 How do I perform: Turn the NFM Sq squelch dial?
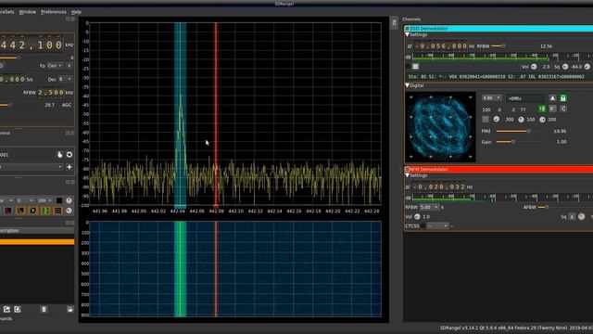tap(582, 216)
